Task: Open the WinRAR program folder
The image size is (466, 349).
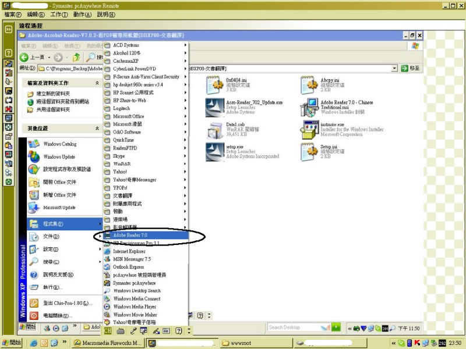Action: [146, 164]
